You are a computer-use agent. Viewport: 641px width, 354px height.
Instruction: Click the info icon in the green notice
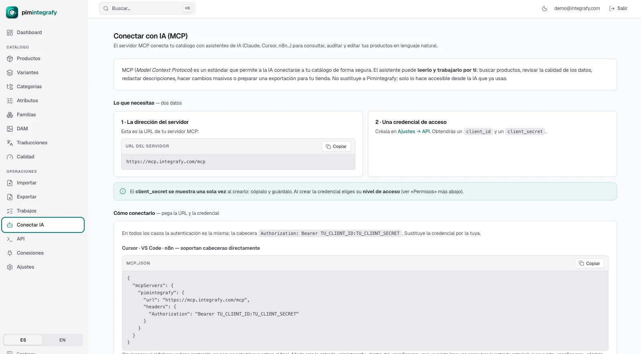pos(123,191)
